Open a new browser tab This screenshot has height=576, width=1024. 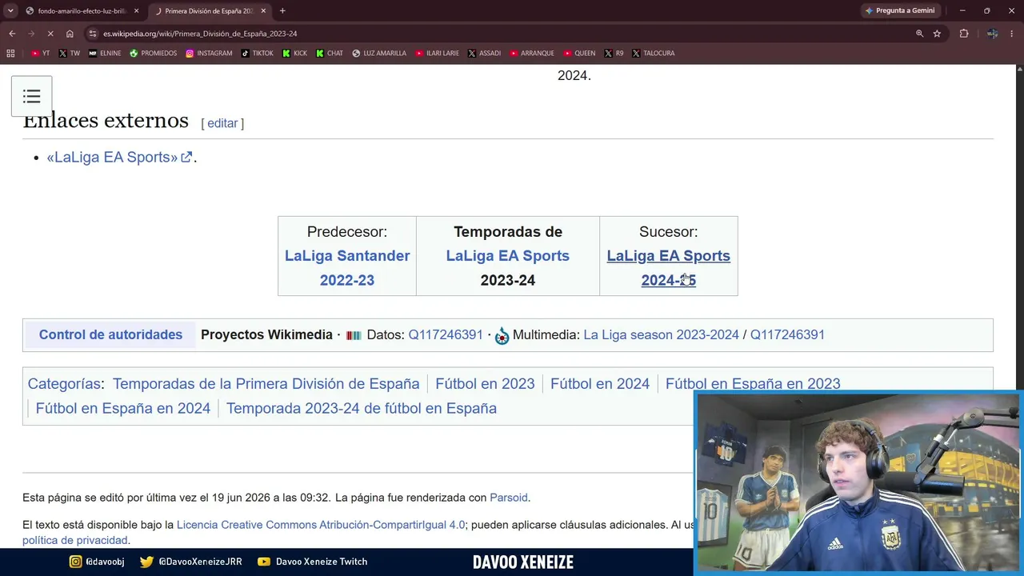click(x=282, y=10)
